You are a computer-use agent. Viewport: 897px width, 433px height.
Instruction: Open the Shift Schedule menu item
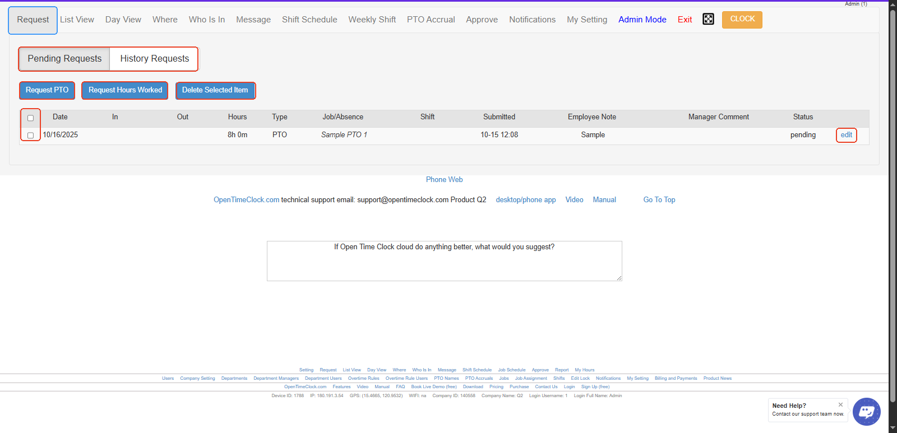click(309, 20)
